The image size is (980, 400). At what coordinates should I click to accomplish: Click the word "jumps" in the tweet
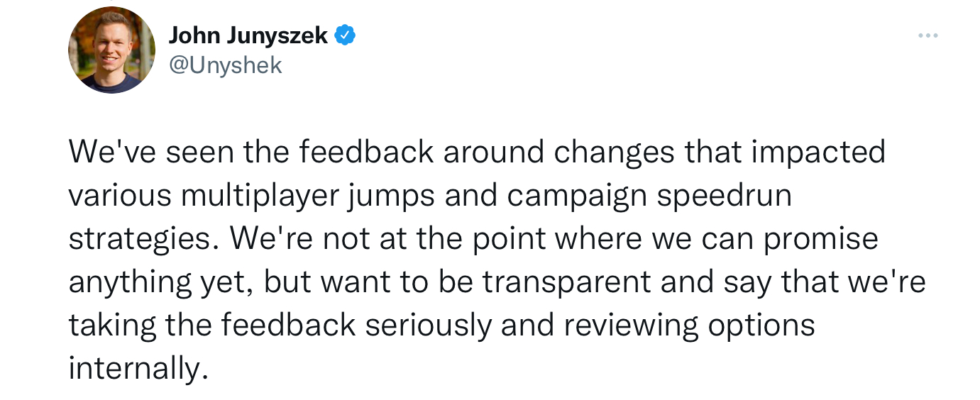tap(392, 195)
